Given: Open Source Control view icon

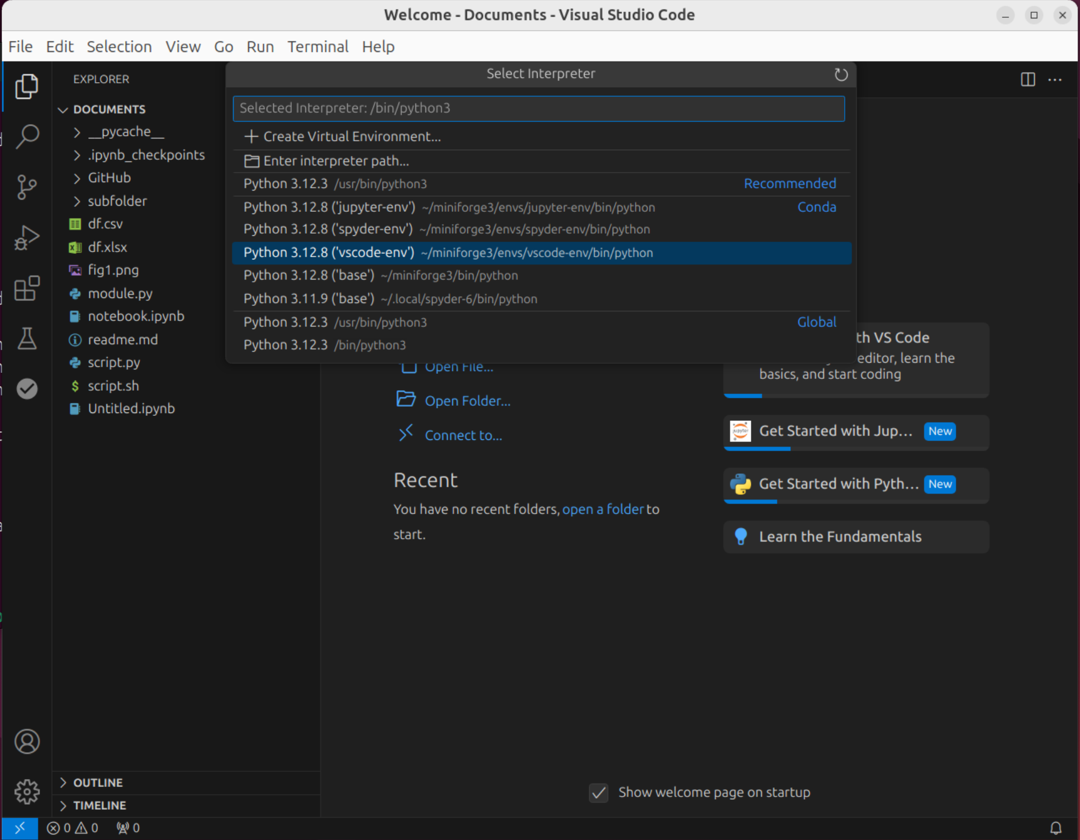Looking at the screenshot, I should (x=27, y=187).
